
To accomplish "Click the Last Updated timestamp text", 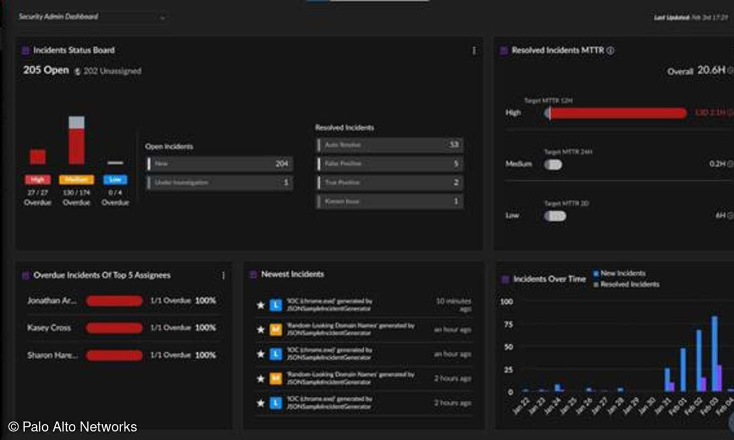I will pos(690,17).
